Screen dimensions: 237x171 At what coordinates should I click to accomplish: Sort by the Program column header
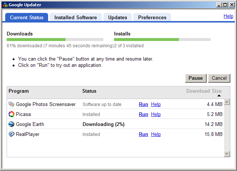[x=19, y=91]
